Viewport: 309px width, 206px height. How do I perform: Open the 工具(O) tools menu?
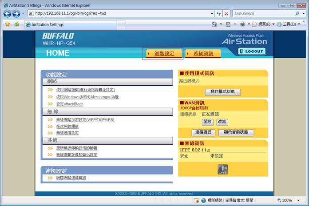(289, 24)
